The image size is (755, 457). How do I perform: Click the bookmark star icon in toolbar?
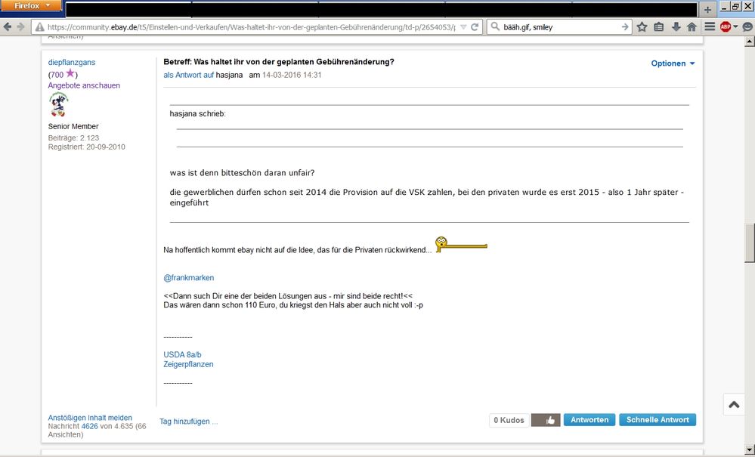642,26
